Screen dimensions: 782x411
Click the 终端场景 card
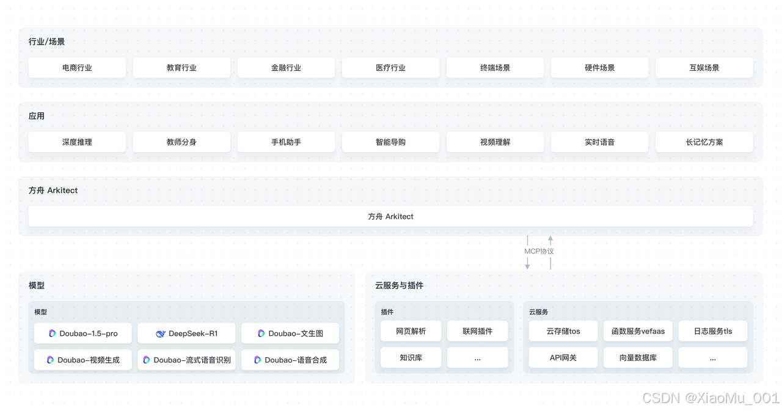coord(495,68)
